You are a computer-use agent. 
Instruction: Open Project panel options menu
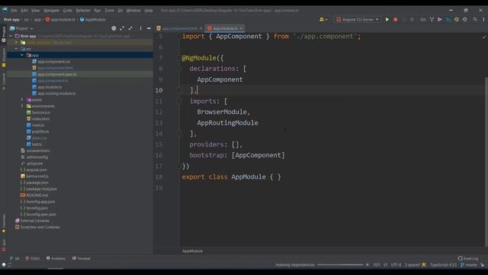(x=140, y=28)
